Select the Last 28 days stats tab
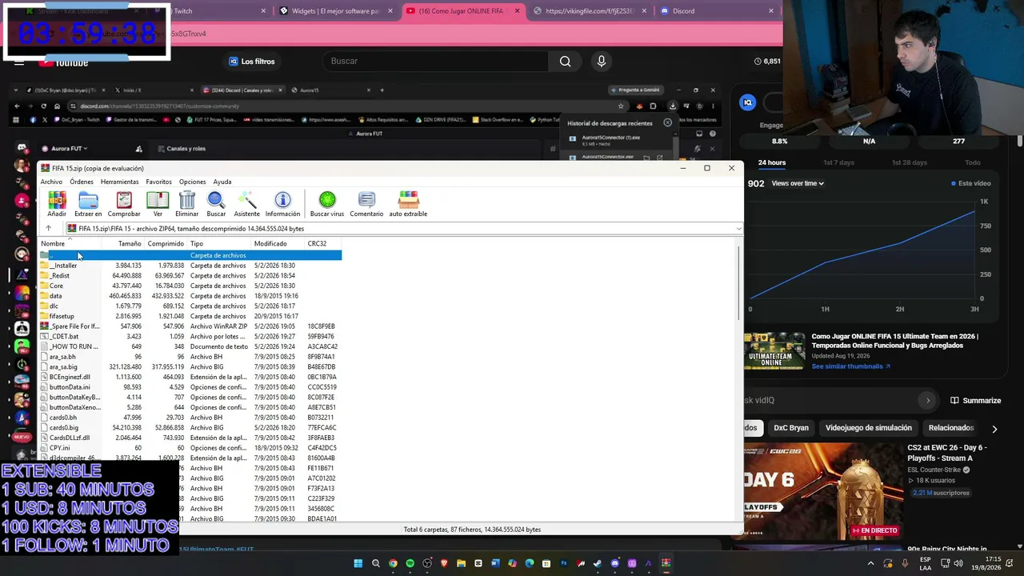The width and height of the screenshot is (1024, 576). pyautogui.click(x=910, y=162)
